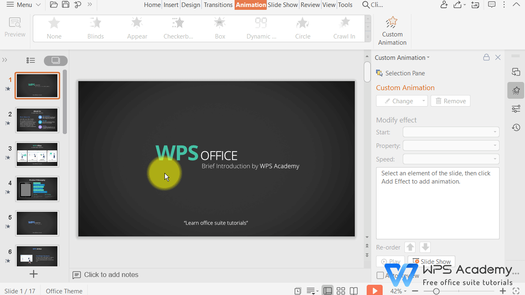Click the star animation icon in right sidebar

(516, 90)
